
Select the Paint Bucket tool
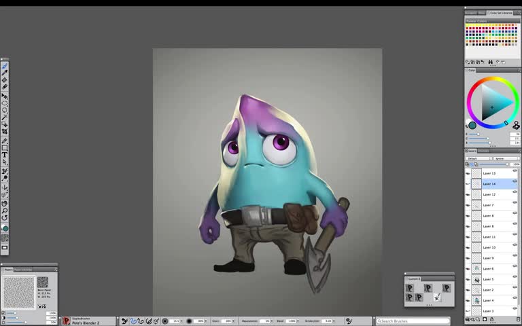(5, 80)
